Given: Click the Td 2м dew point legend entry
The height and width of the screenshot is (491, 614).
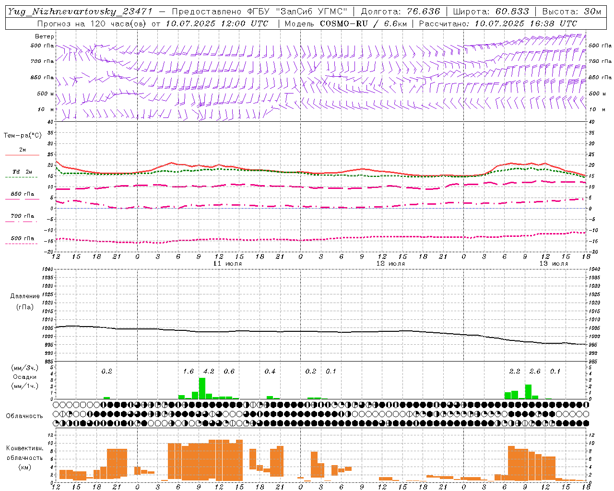Looking at the screenshot, I should pyautogui.click(x=23, y=172).
